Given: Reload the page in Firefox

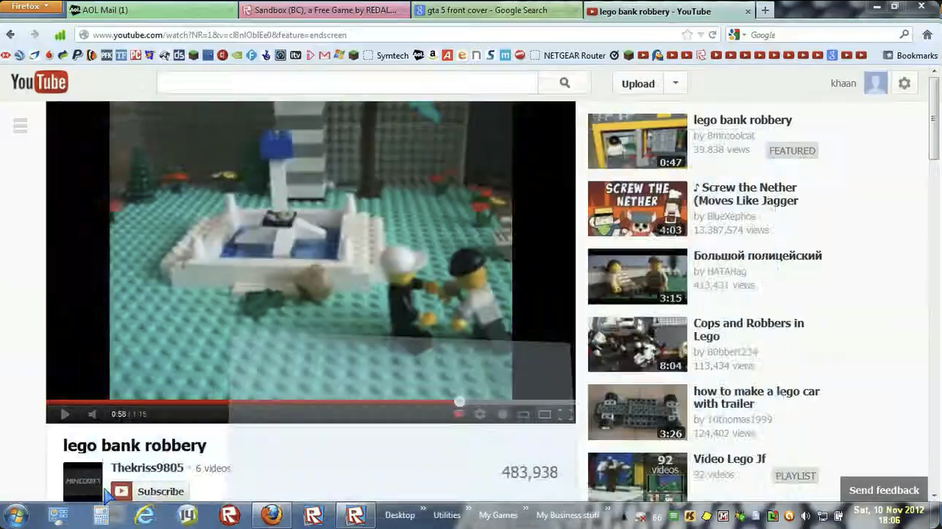Looking at the screenshot, I should 712,35.
